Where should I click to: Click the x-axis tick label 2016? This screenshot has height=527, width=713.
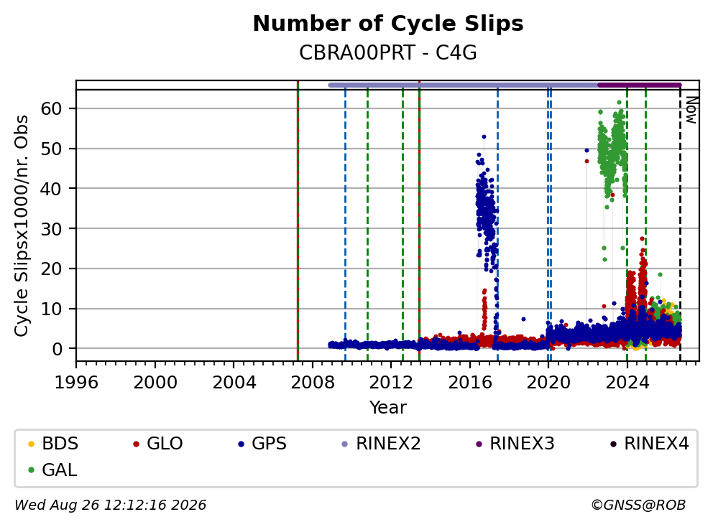click(470, 383)
